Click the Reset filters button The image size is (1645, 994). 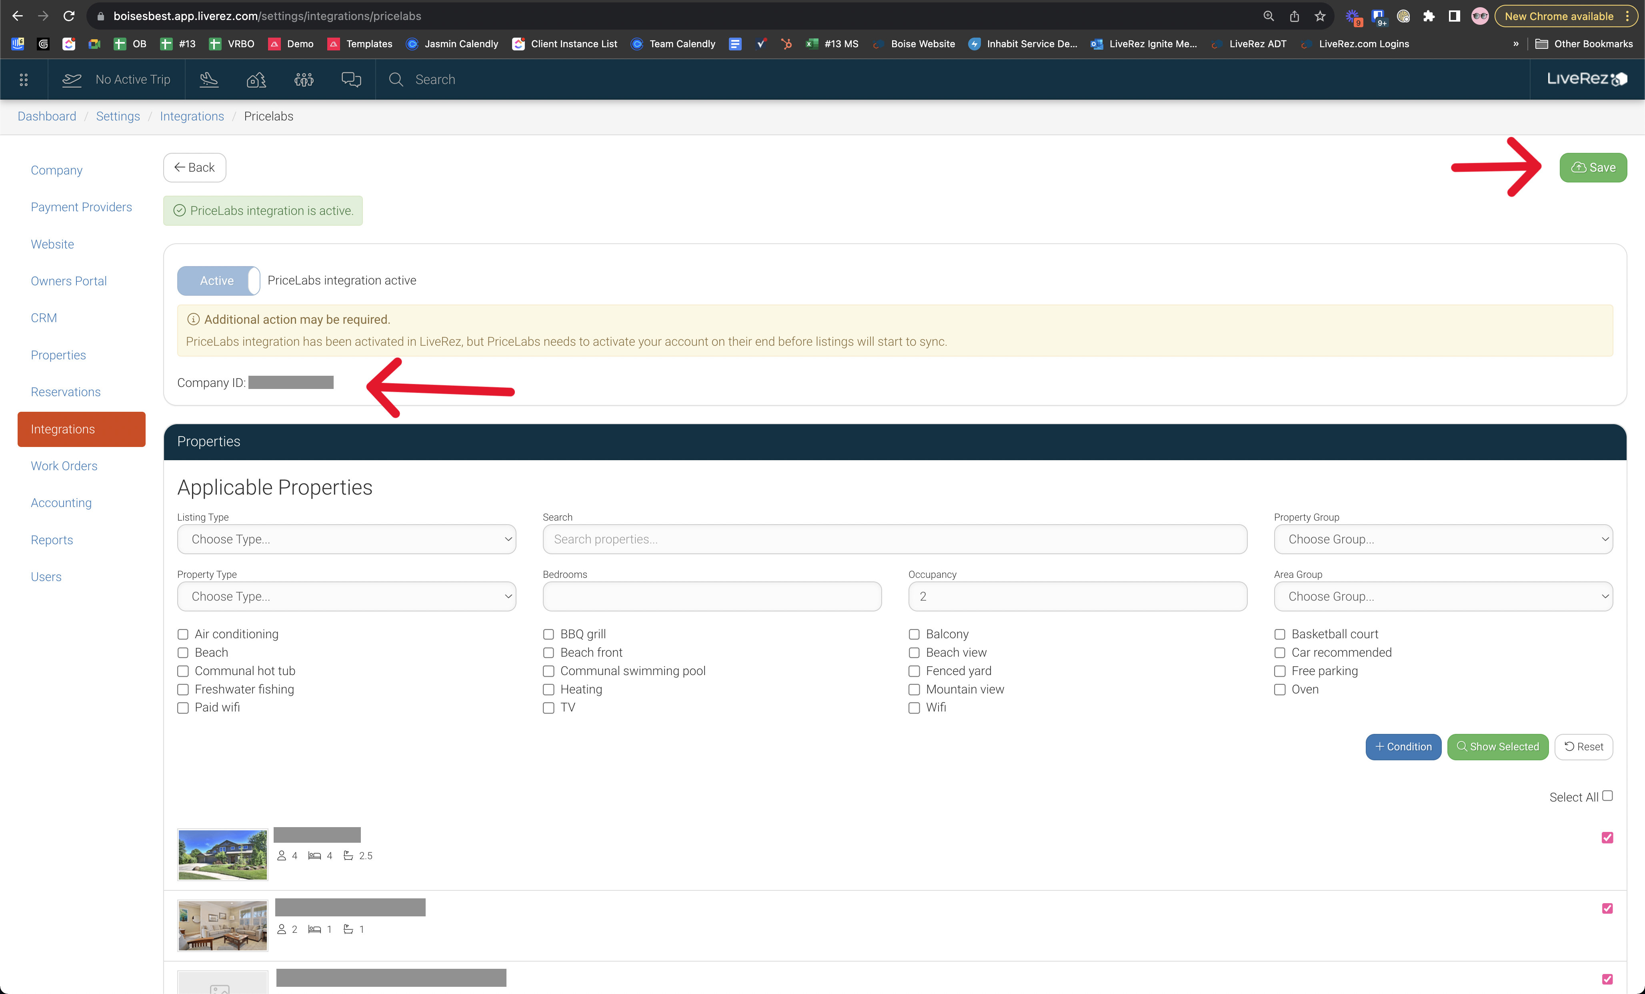click(x=1583, y=747)
